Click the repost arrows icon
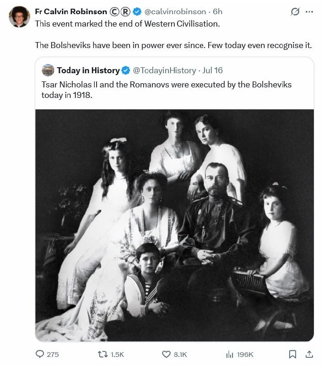 coord(102,354)
